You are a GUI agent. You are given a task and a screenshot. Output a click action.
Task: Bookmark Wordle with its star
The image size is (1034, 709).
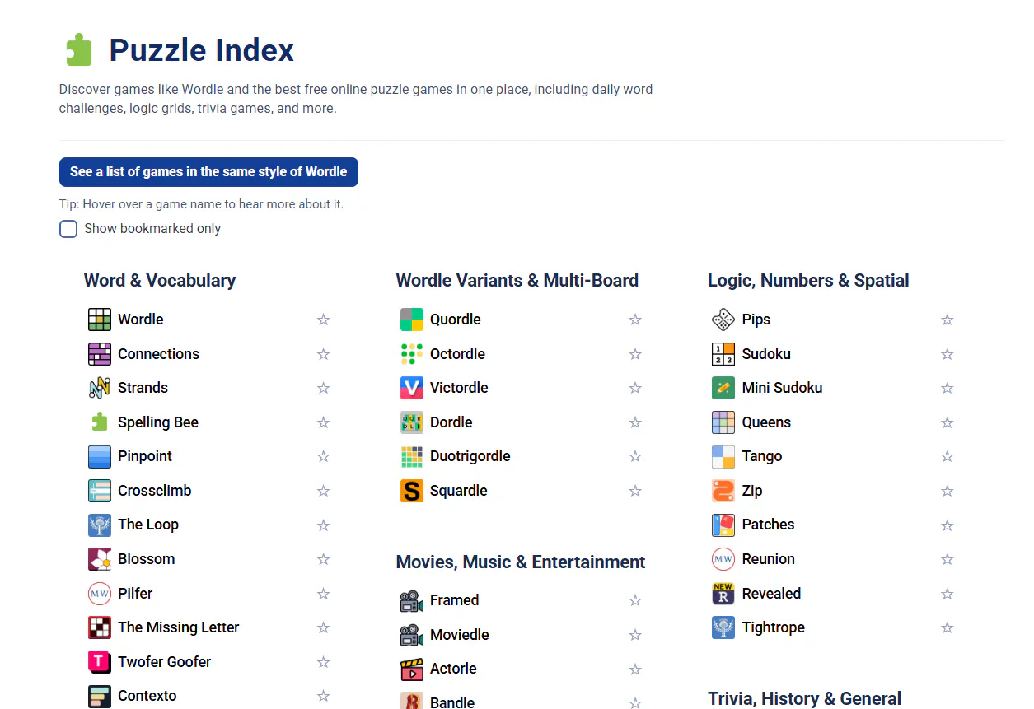pyautogui.click(x=323, y=320)
